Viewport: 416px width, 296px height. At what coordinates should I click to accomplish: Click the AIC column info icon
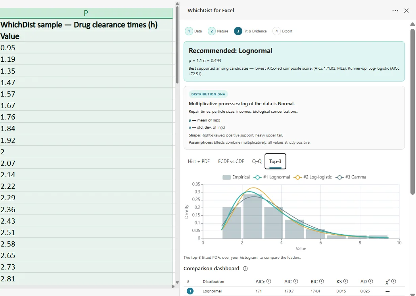tap(296, 281)
